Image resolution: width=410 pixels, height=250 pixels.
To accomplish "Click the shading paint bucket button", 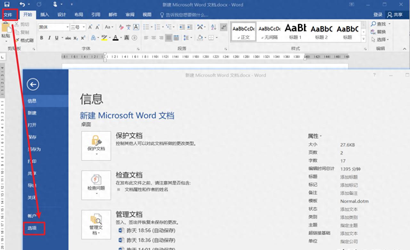I will 200,38.
